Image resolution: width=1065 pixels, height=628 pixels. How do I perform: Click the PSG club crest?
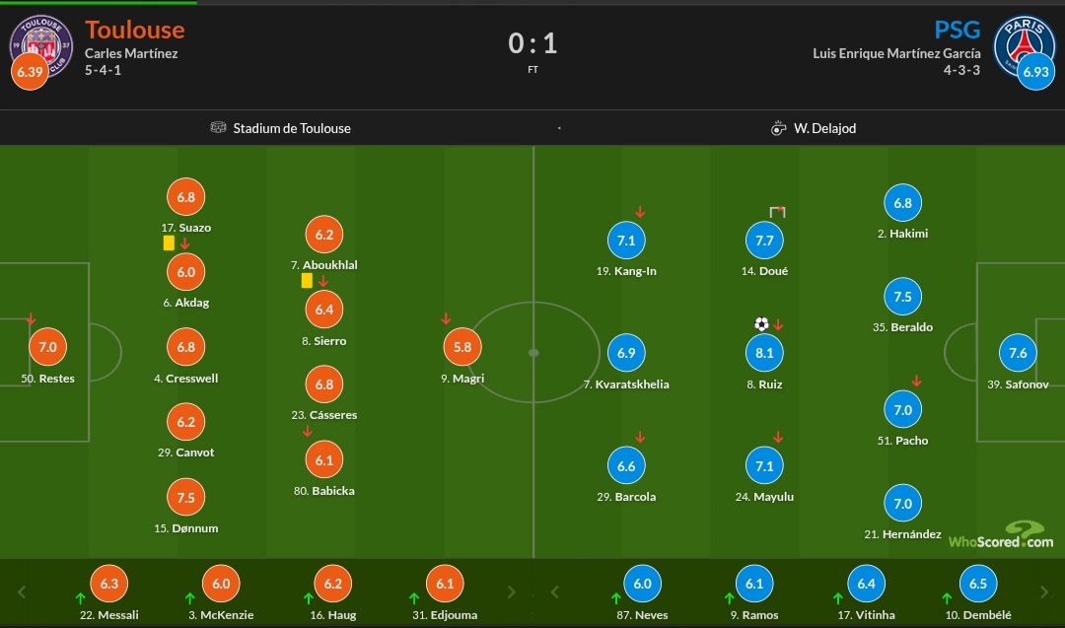1025,46
